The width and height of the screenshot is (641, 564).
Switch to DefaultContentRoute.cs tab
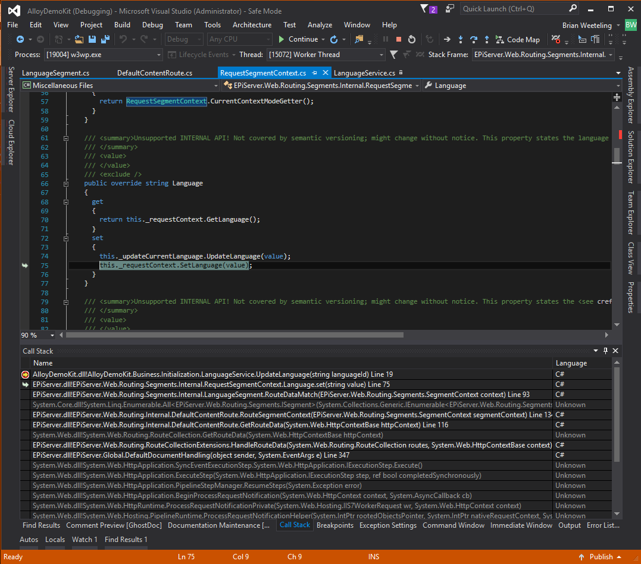[155, 73]
